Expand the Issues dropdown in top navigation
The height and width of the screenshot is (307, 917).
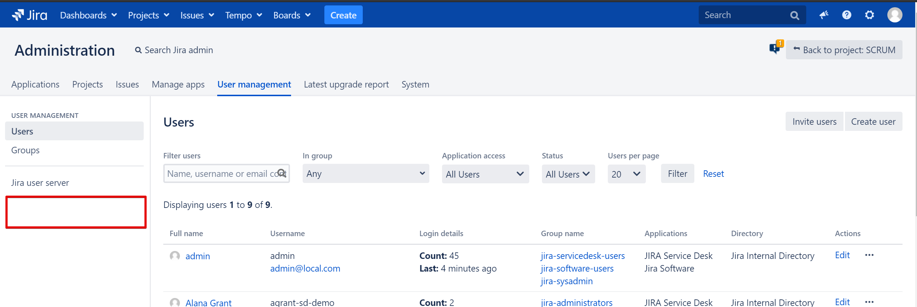(197, 15)
